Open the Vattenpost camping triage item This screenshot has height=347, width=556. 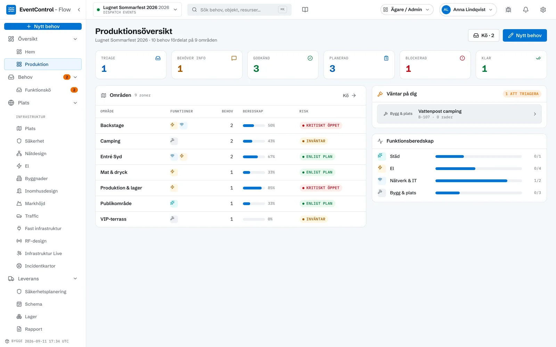[x=459, y=114]
